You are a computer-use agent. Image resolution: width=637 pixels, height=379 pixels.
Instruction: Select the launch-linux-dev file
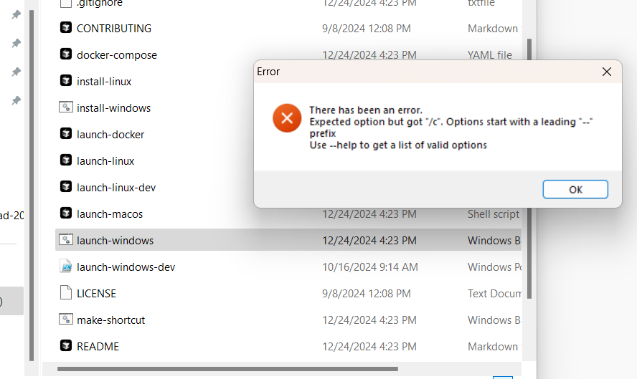click(x=116, y=187)
